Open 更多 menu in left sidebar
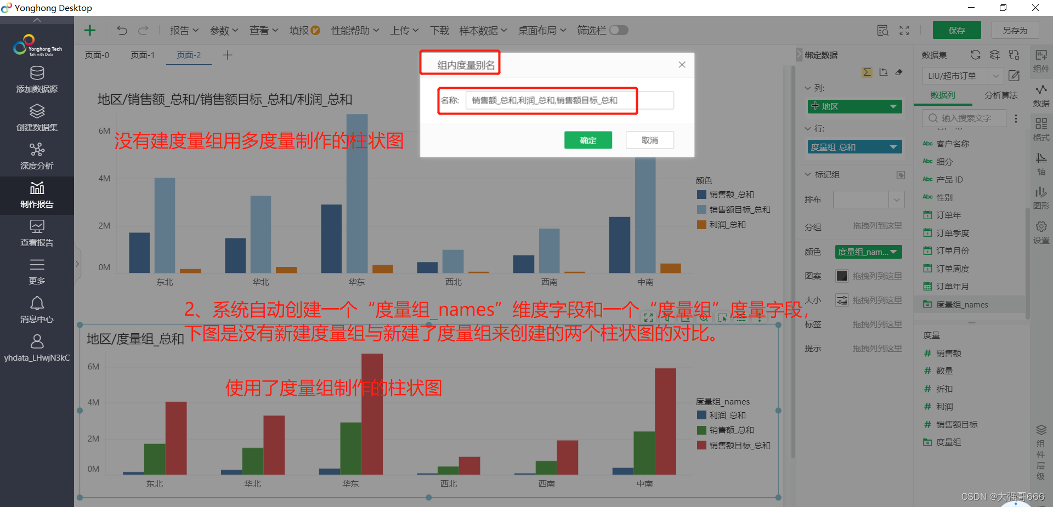Screen dimensions: 1053x507 [37, 272]
